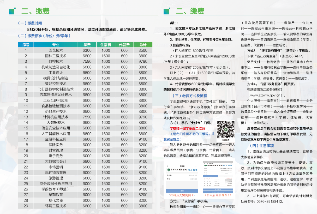Select the 身份证 input field in example 1
Screen dimensions: 317x214
pyautogui.click(x=188, y=175)
